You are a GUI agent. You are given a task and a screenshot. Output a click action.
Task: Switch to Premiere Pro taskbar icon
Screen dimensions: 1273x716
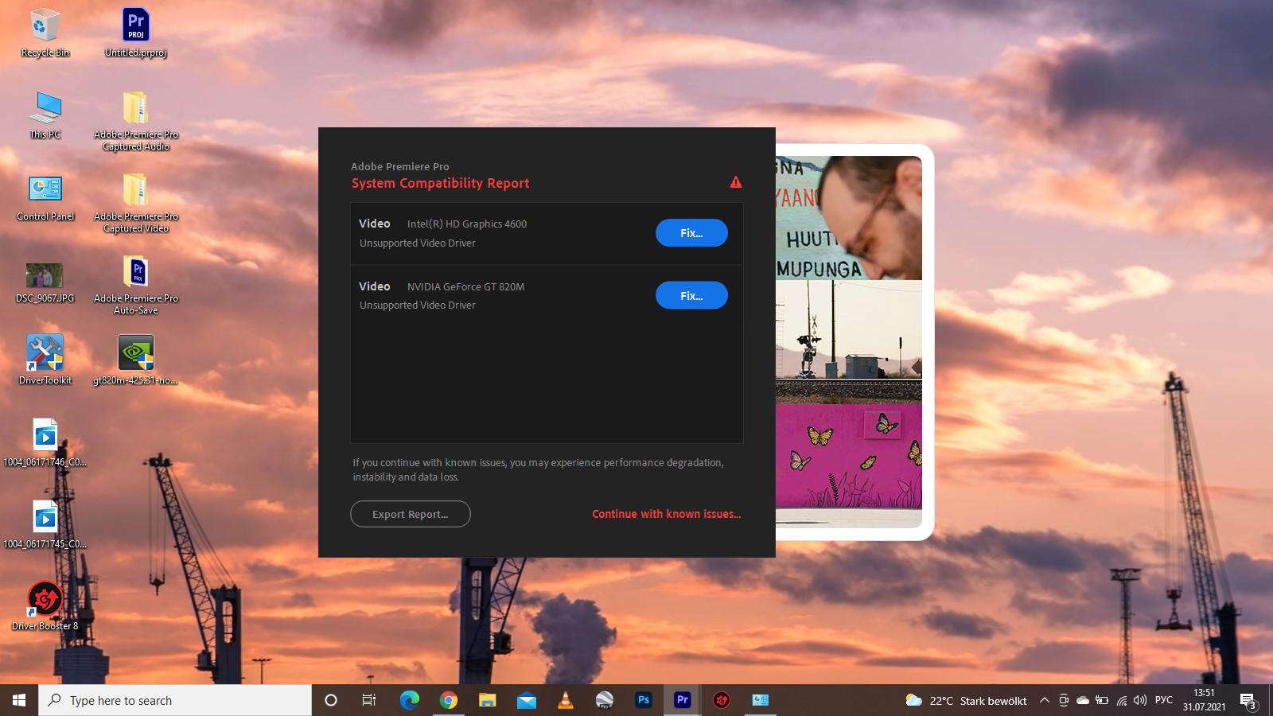pos(683,700)
